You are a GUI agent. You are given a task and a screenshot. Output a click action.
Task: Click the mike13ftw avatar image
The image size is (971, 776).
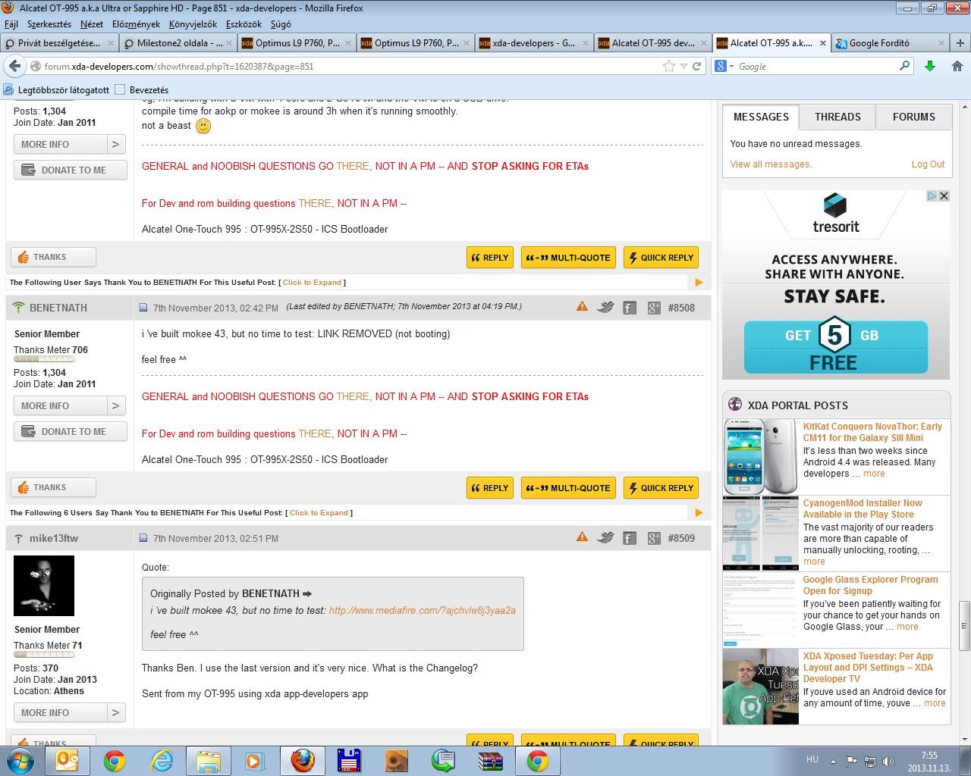pyautogui.click(x=44, y=586)
